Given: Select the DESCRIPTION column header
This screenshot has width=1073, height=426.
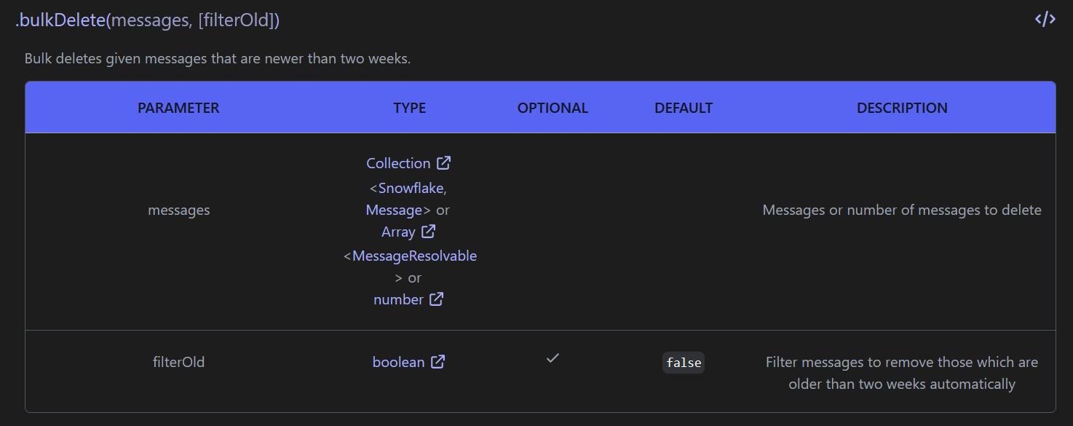Looking at the screenshot, I should click(902, 108).
